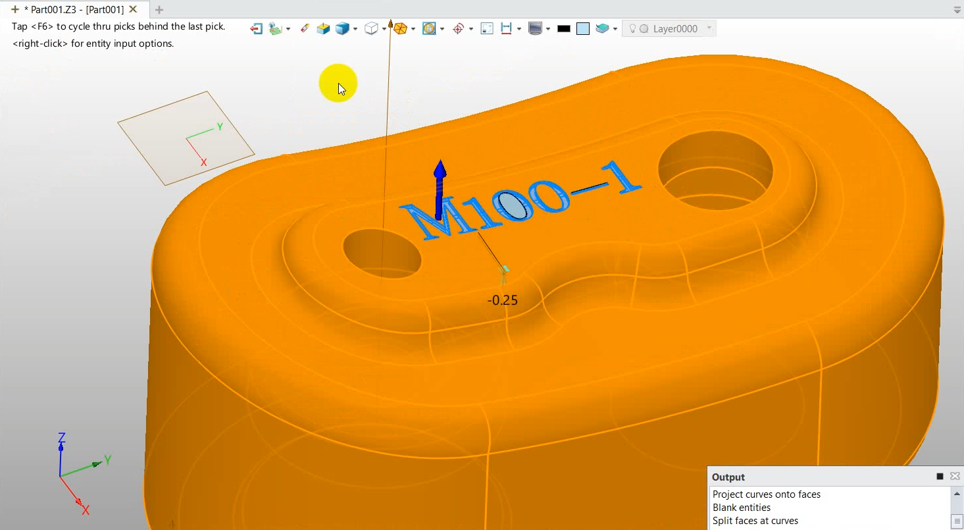
Task: Open a new tab with plus button
Action: click(159, 9)
